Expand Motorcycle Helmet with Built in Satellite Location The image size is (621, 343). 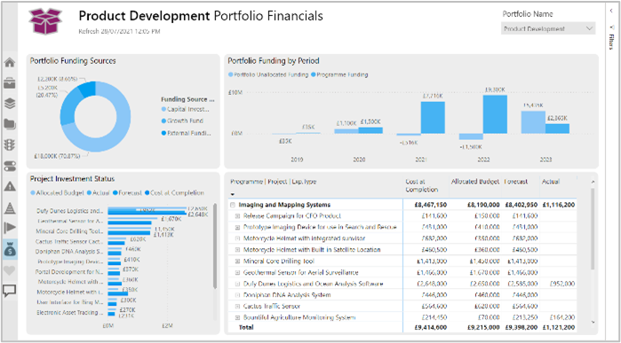pos(237,250)
